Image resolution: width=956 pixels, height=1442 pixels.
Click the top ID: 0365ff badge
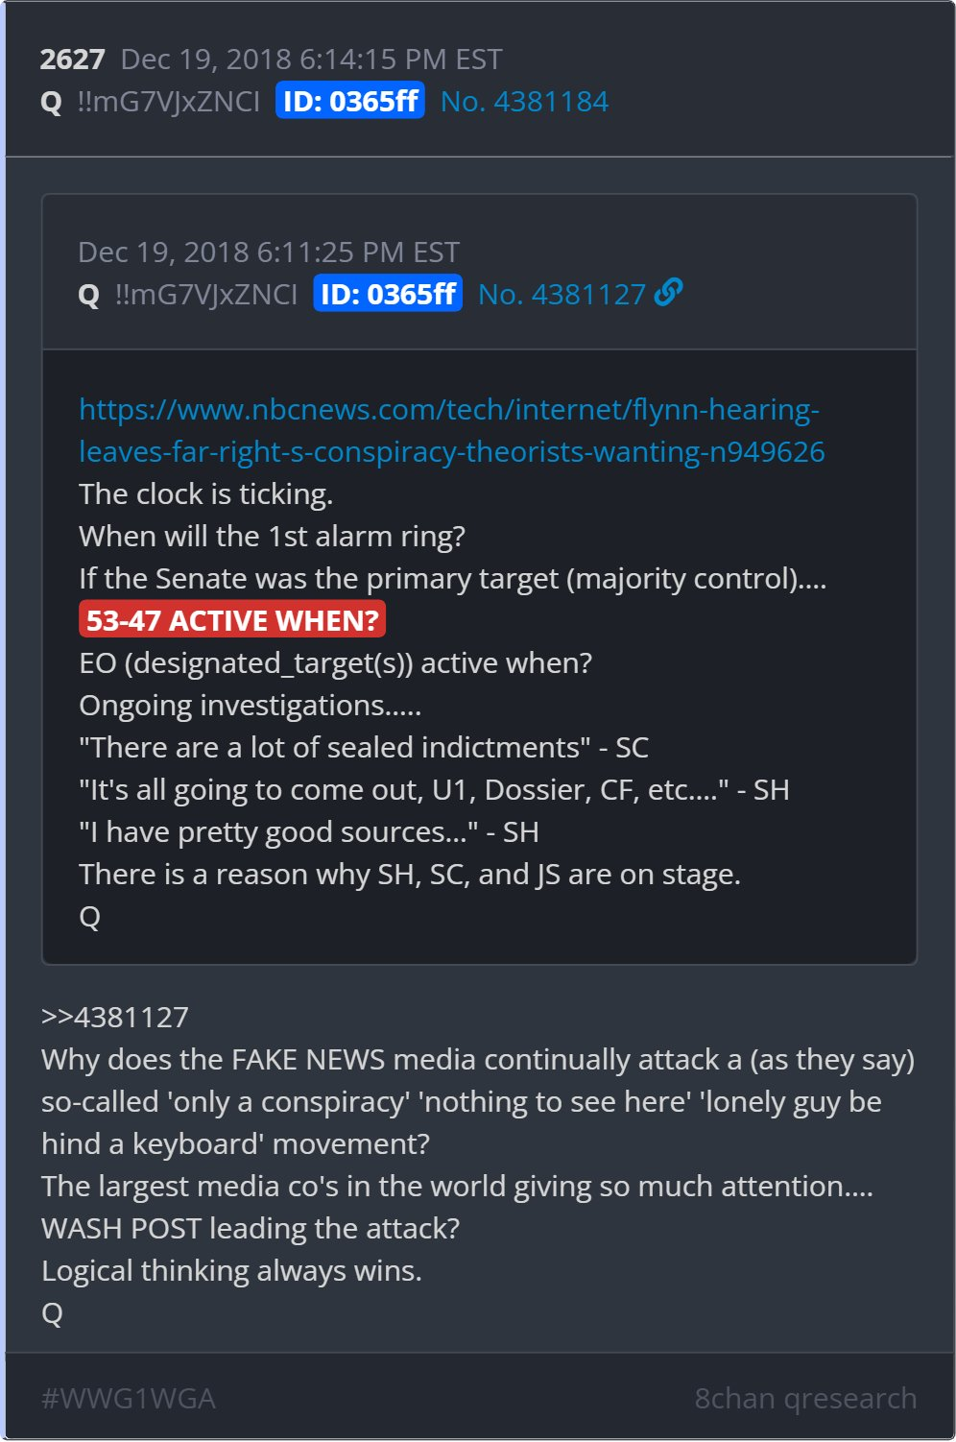click(x=350, y=101)
